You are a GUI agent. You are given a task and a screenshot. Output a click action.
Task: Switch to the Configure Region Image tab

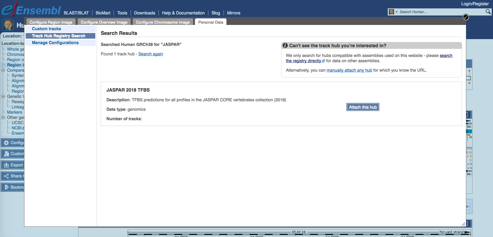51,22
